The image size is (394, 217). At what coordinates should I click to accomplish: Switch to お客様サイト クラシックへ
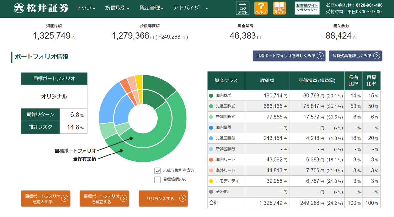(x=307, y=8)
